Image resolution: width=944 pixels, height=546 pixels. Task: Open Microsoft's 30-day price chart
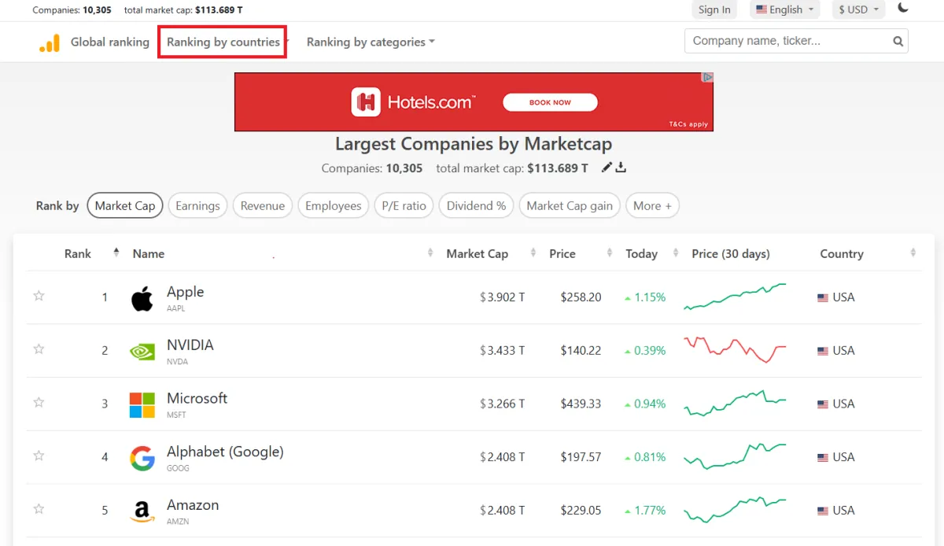pos(735,403)
